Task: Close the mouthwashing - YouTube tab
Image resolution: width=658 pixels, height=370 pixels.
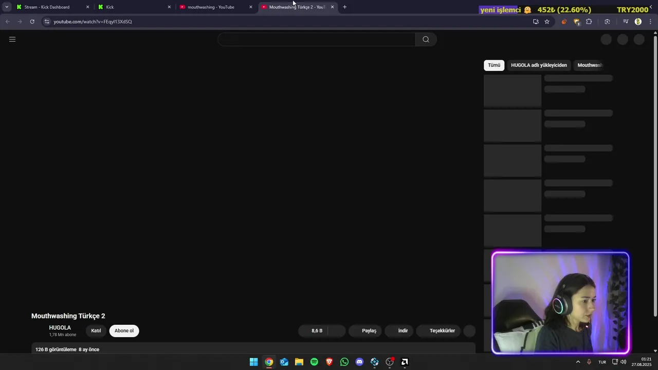Action: 251,7
